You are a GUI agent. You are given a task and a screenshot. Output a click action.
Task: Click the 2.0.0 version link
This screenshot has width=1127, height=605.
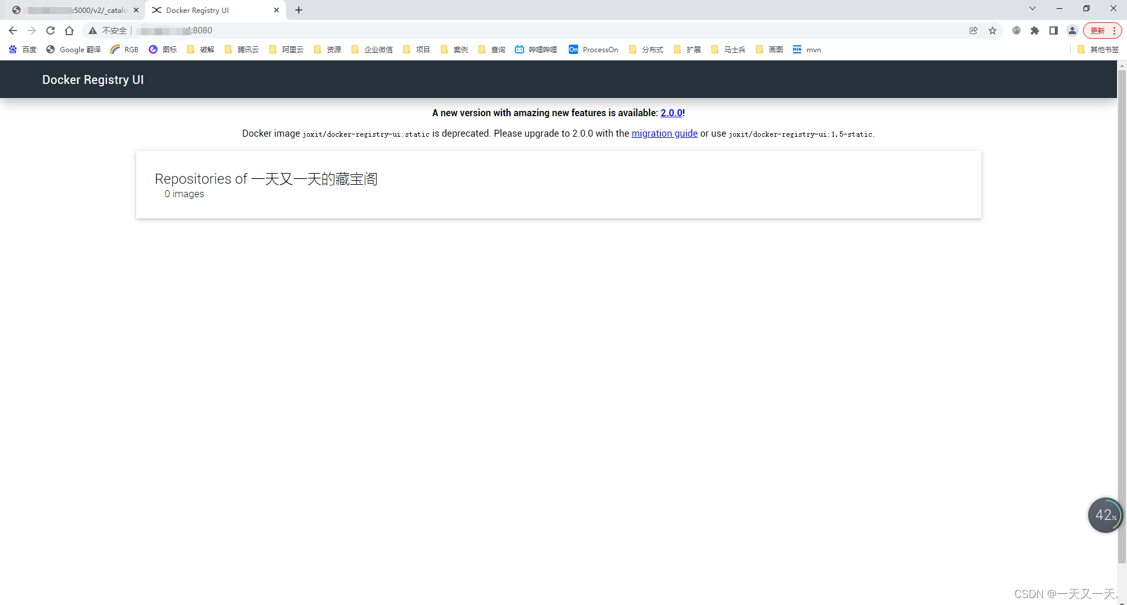coord(672,113)
